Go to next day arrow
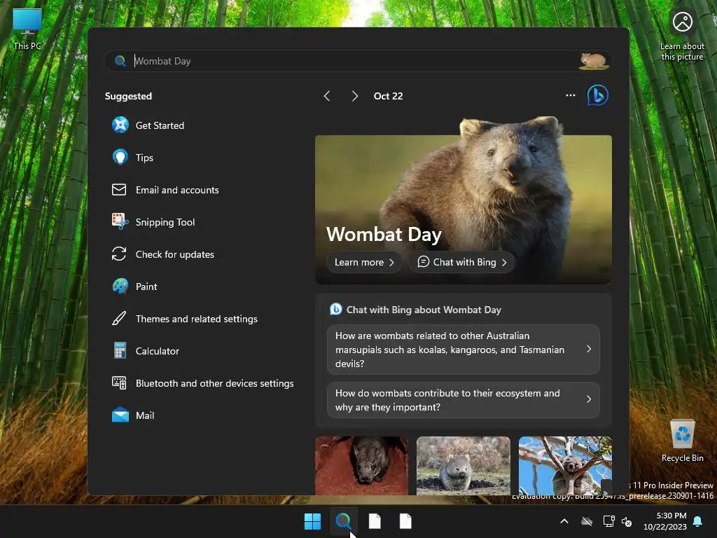Viewport: 717px width, 538px height. point(354,95)
